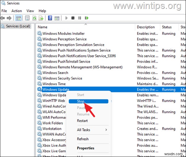Select the WWAN AutoConfig service row

pos(54,134)
